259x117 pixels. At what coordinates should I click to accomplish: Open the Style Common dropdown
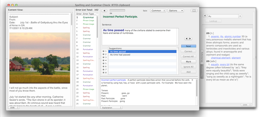click(x=158, y=10)
